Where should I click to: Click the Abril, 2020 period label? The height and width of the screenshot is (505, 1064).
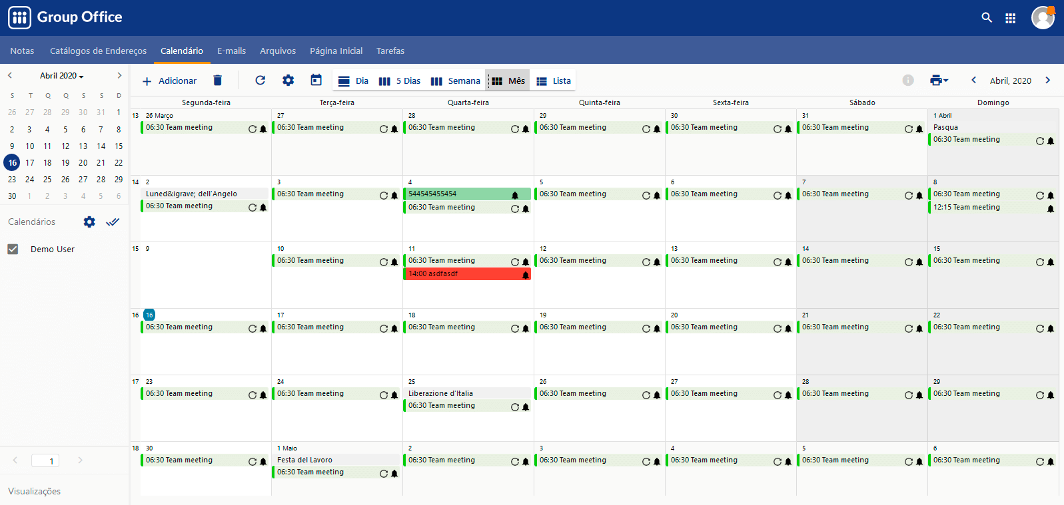click(1010, 81)
